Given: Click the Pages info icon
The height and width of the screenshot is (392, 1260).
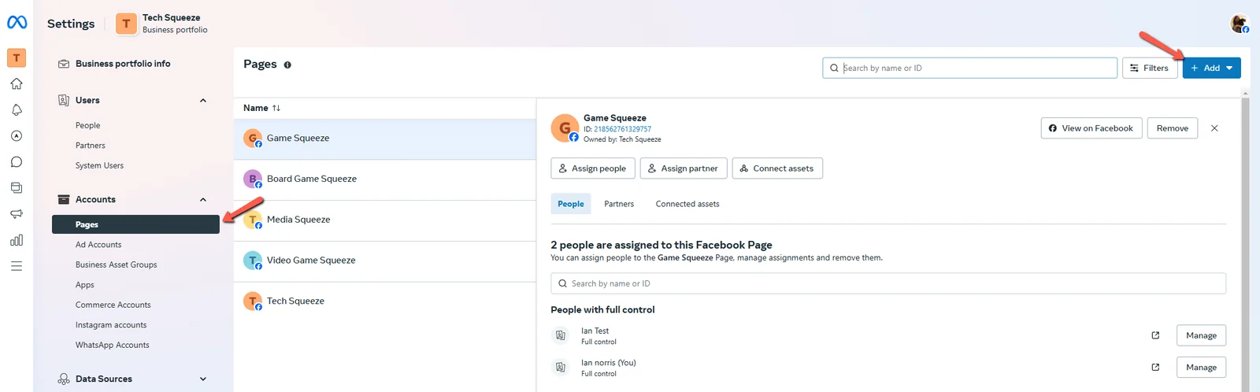Looking at the screenshot, I should (287, 65).
